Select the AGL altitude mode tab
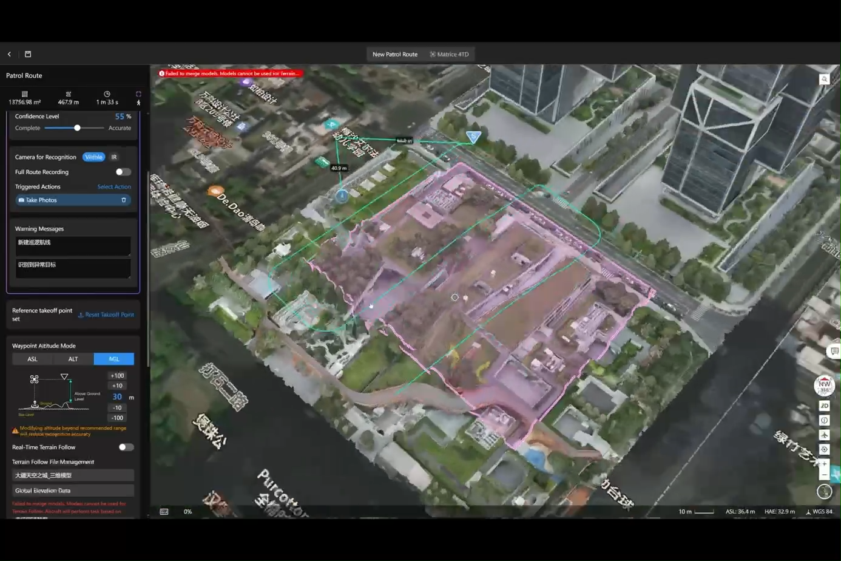841x561 pixels. [x=113, y=359]
